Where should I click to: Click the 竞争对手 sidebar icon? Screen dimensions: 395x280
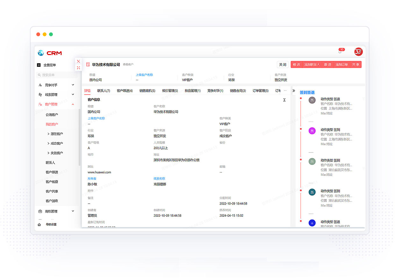[40, 85]
